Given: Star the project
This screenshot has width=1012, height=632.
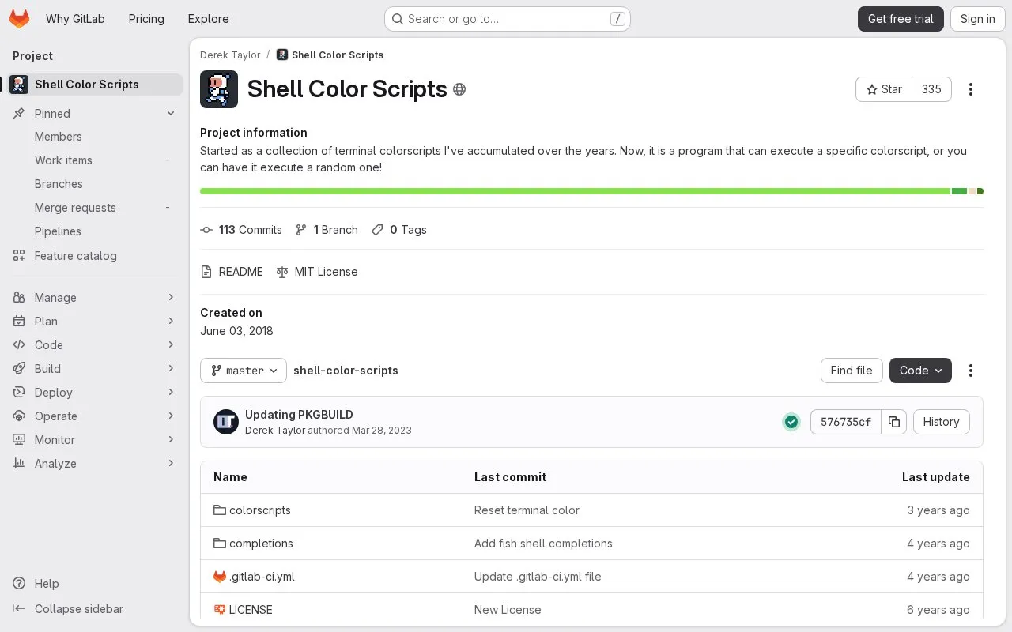Looking at the screenshot, I should pyautogui.click(x=884, y=89).
